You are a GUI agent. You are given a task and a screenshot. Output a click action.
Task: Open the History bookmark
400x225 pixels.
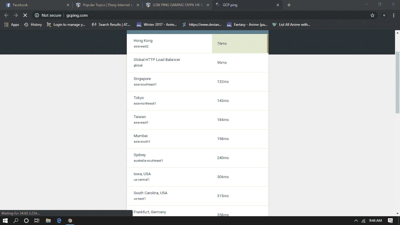(33, 25)
